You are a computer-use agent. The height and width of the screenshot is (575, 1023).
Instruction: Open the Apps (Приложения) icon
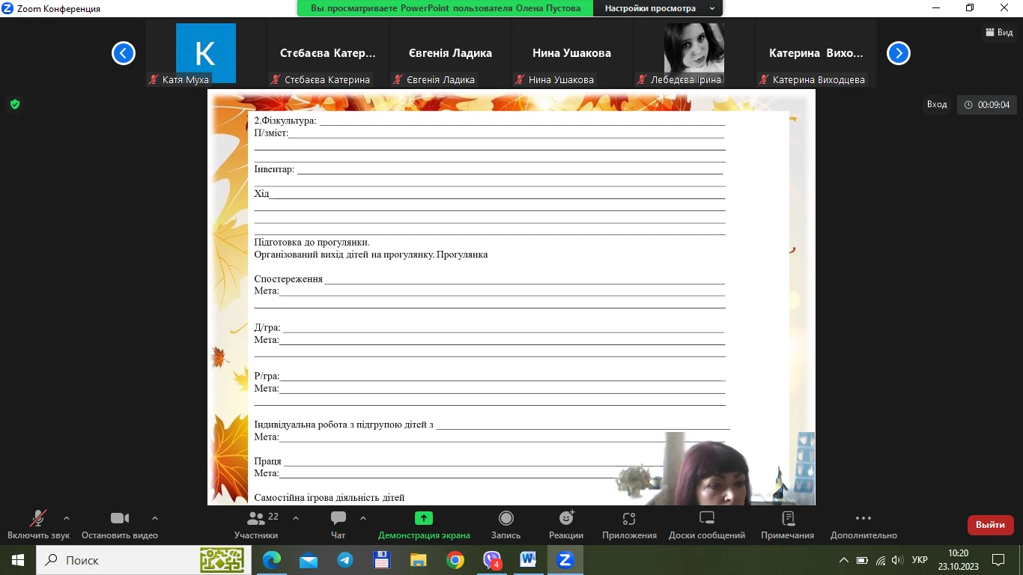(x=629, y=519)
